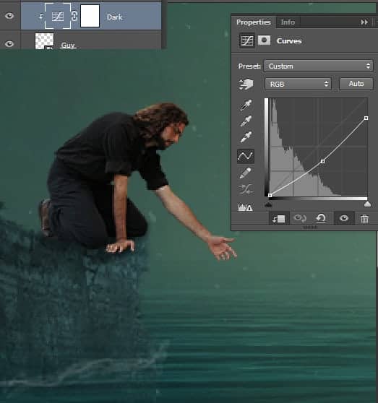The width and height of the screenshot is (378, 403).
Task: Pick the black point eyedropper
Action: coord(246,105)
